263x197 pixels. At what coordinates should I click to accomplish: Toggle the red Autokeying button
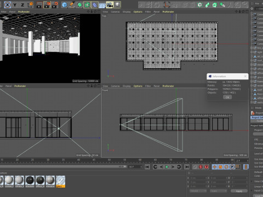click(201, 167)
